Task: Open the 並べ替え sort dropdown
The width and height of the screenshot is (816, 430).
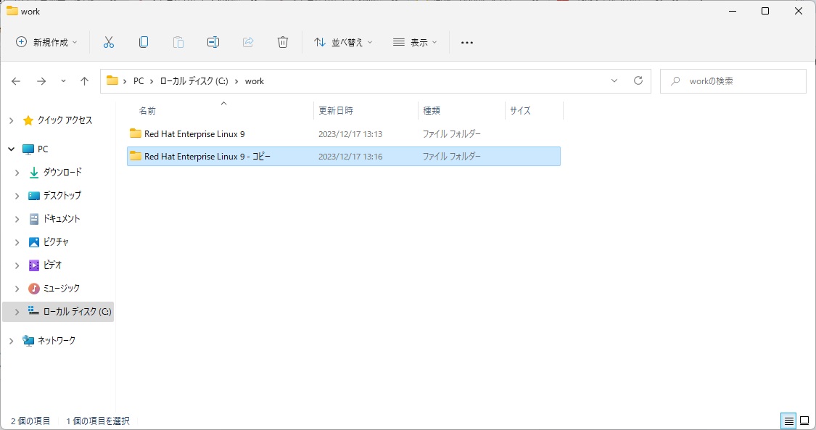Action: tap(343, 42)
